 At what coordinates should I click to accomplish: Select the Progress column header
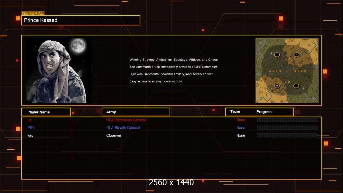pos(264,112)
